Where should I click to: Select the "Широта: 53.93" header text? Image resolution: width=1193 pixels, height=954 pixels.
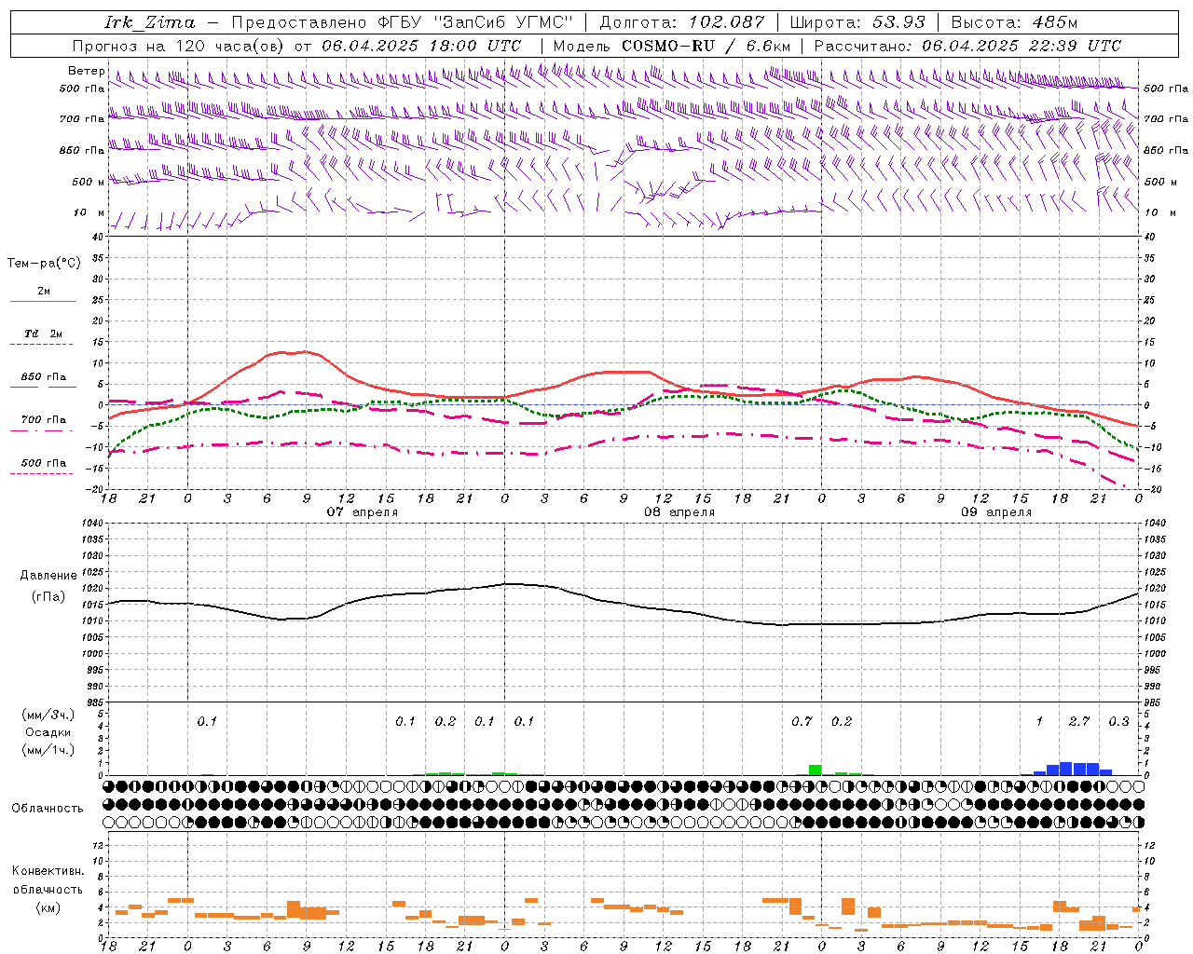(858, 22)
